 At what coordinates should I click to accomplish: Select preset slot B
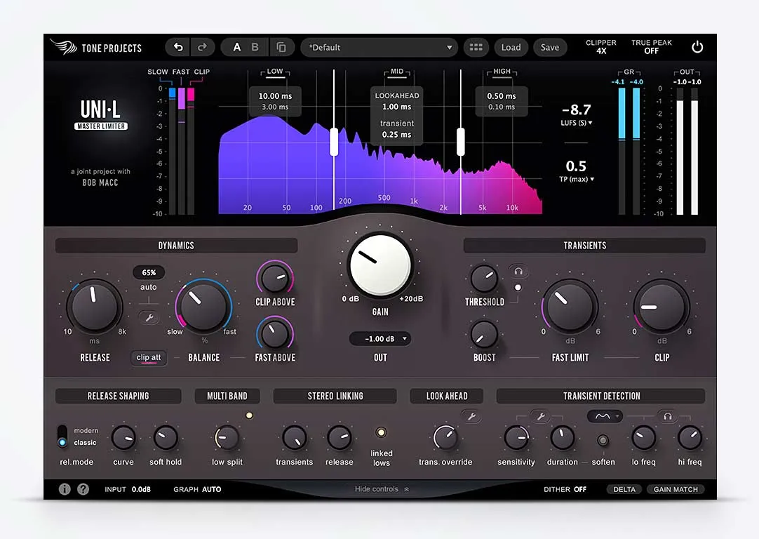255,47
